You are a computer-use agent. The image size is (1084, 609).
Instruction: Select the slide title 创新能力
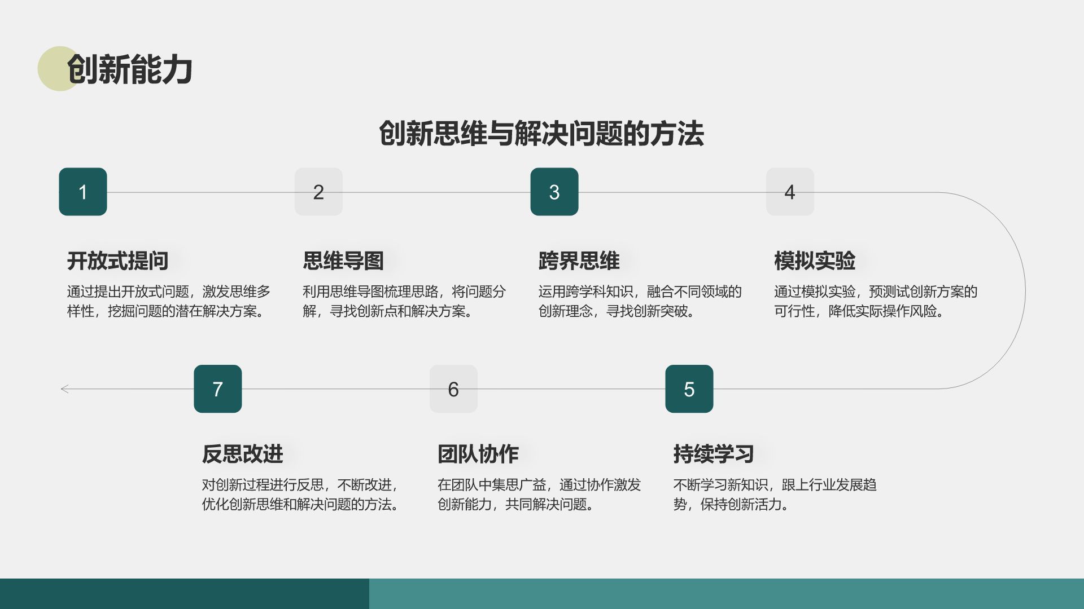130,70
